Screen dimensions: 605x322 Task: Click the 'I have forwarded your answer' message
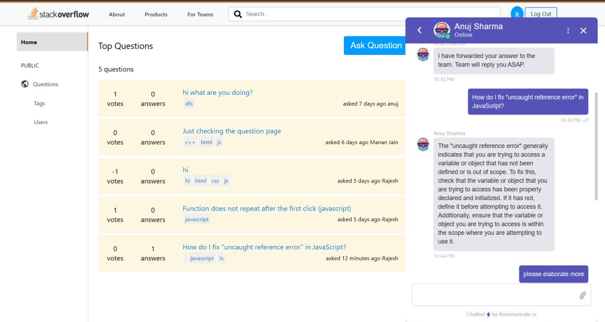(x=494, y=60)
